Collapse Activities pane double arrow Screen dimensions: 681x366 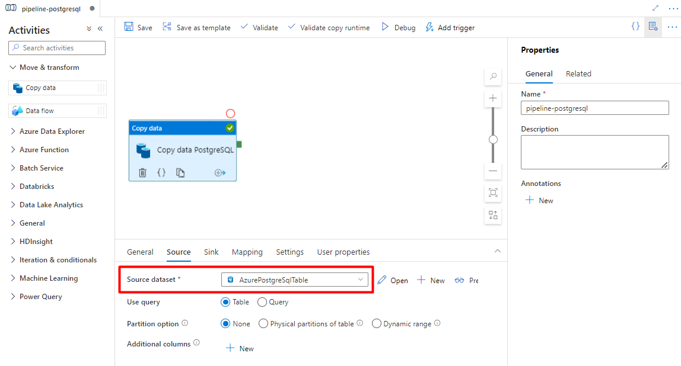tap(100, 28)
